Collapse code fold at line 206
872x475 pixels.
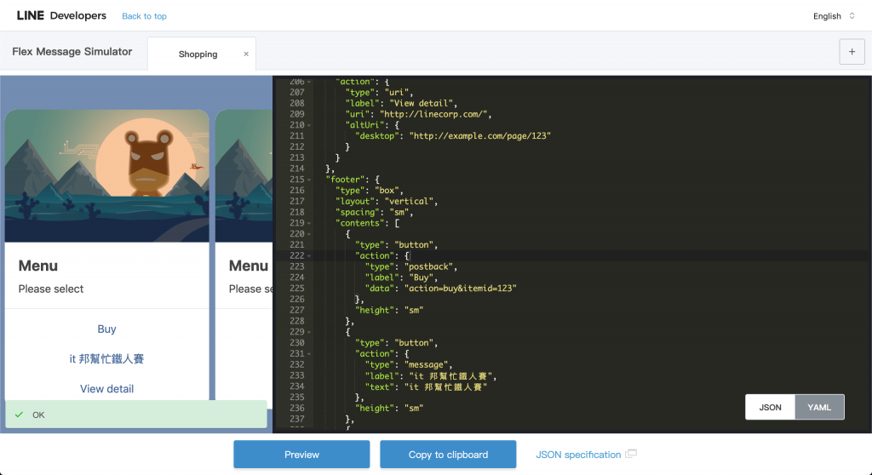tap(309, 82)
